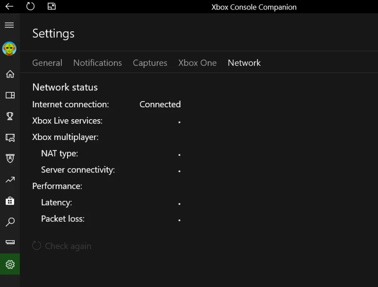Select the Captures settings tab
Screen dimensions: 378x287
(150, 62)
